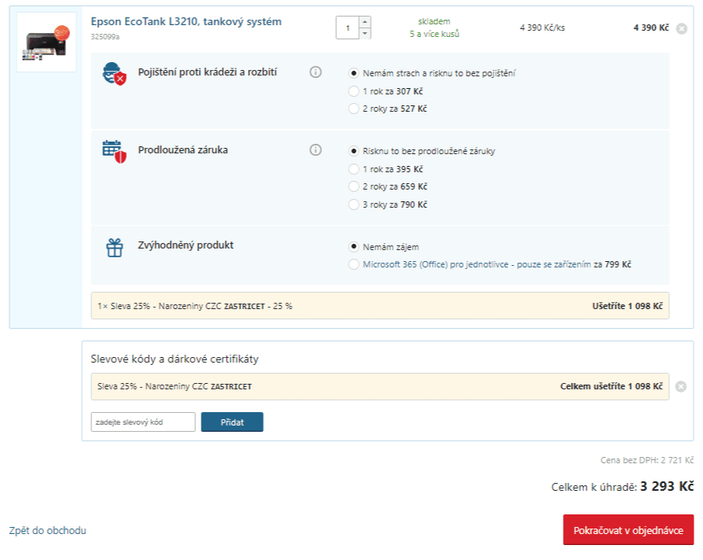Image resolution: width=703 pixels, height=560 pixels.
Task: Select Microsoft 365 for 799 Kč
Action: [x=353, y=265]
